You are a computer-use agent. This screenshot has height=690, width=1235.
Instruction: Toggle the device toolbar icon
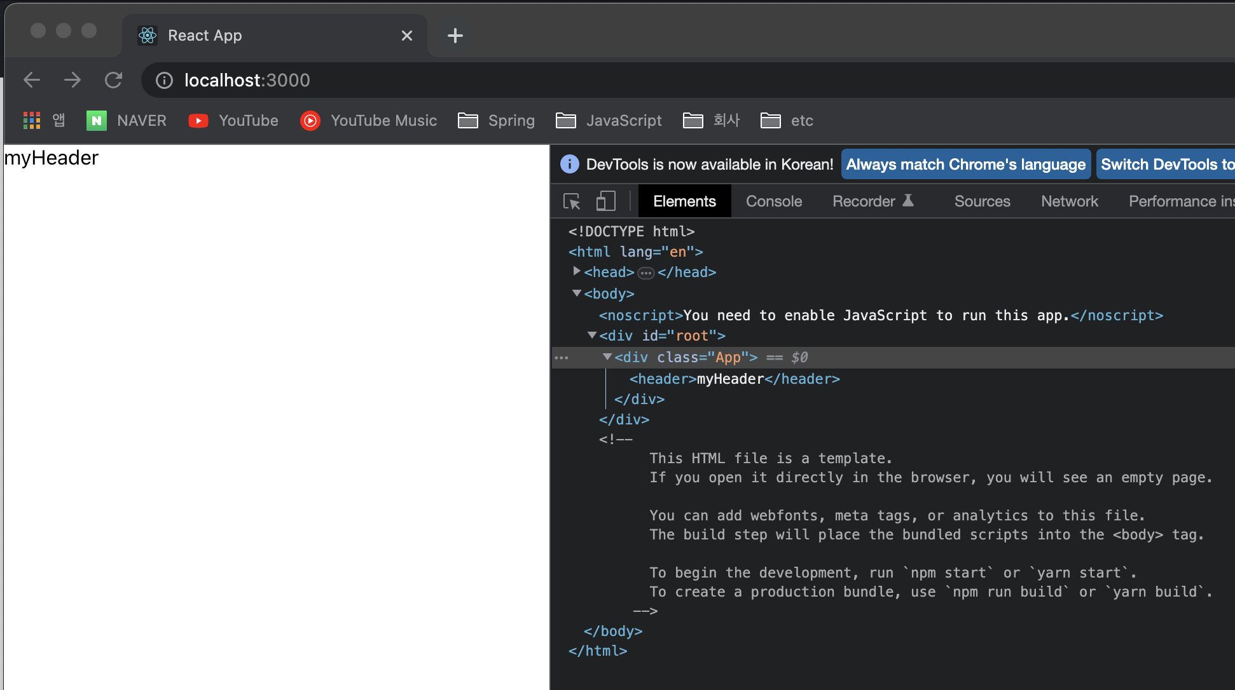pos(605,201)
